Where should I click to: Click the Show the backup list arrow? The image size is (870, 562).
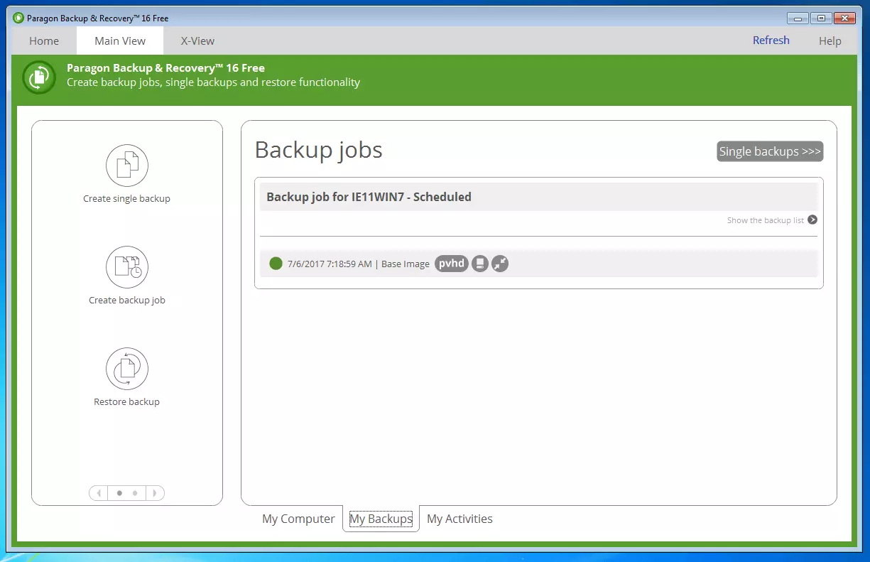click(812, 220)
